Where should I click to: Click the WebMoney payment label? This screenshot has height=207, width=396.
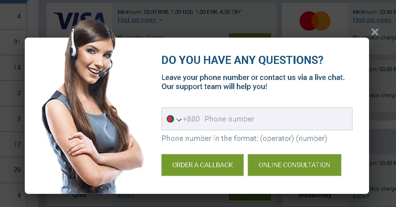(x=315, y=195)
